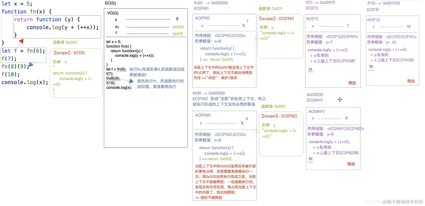Select the '} => return 0x002;' line
The width and height of the screenshot is (425, 206).
pyautogui.click(x=216, y=159)
